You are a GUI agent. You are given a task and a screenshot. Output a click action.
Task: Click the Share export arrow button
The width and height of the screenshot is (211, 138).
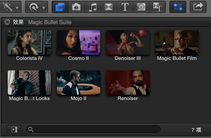click(198, 7)
